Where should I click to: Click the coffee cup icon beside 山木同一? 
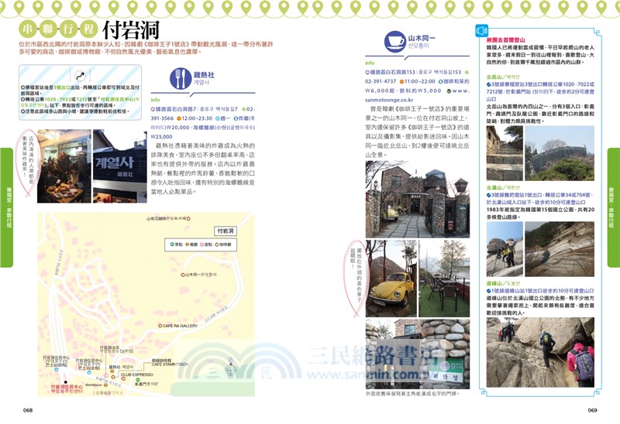(393, 40)
